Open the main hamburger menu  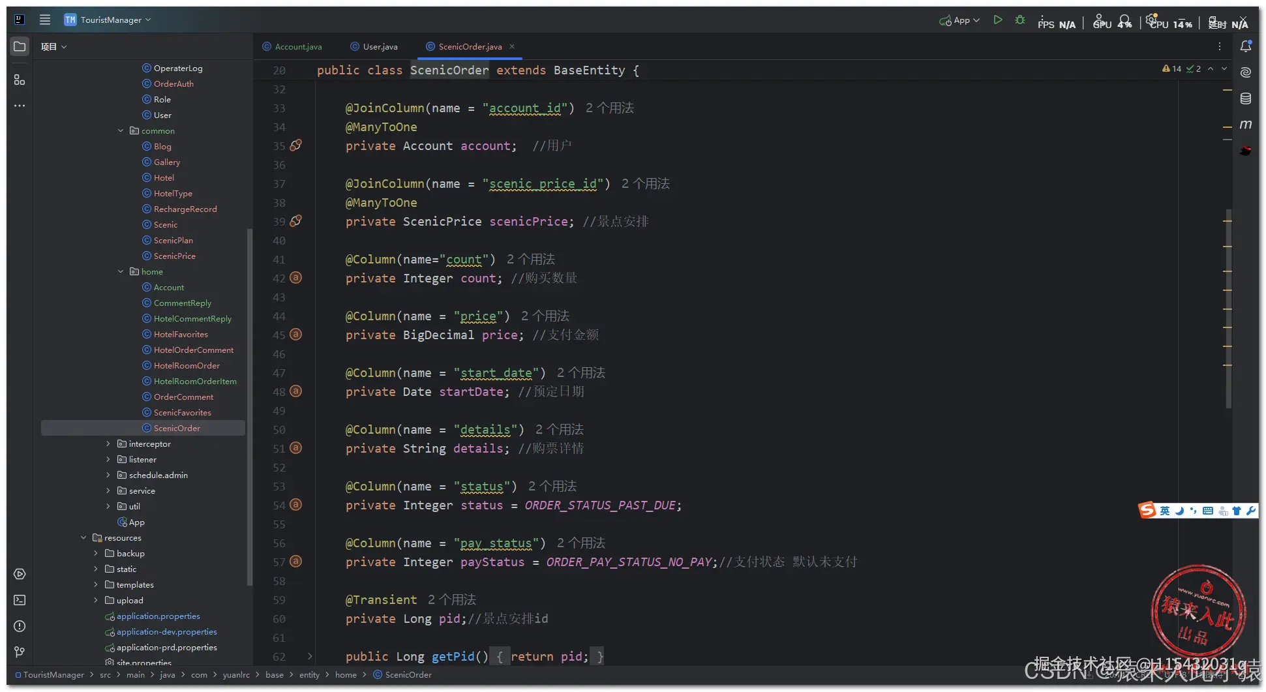(45, 20)
